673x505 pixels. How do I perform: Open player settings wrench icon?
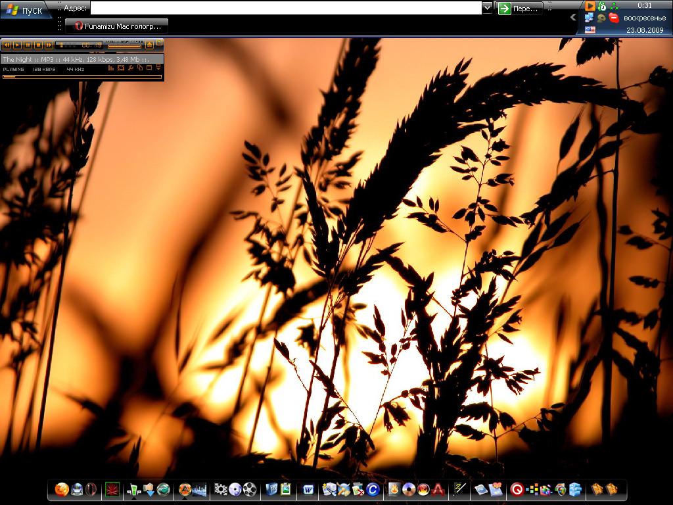tap(130, 68)
